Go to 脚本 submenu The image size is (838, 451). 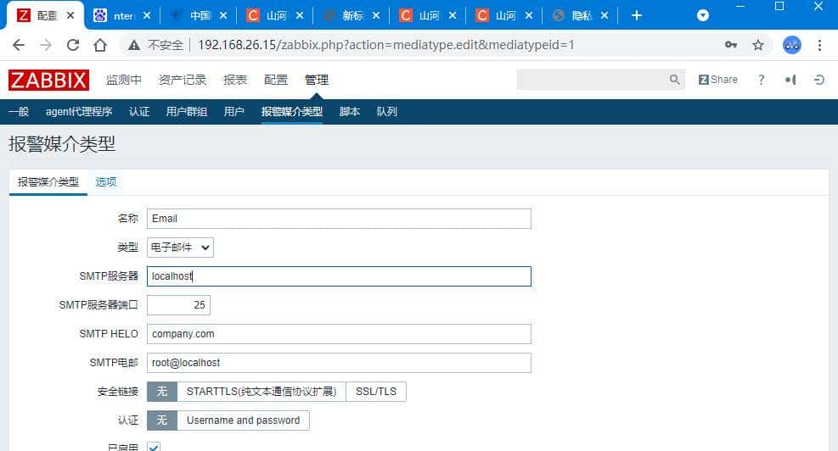[x=350, y=112]
